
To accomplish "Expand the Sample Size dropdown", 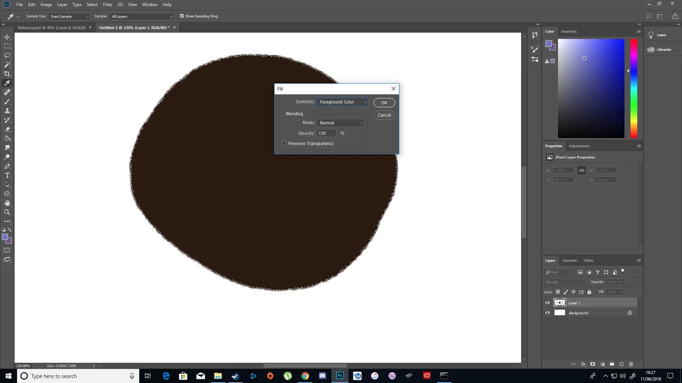I will coord(69,16).
